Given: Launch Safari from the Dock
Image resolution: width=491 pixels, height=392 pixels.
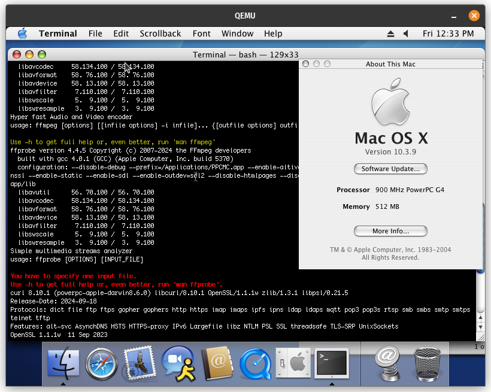Looking at the screenshot, I should tap(102, 363).
